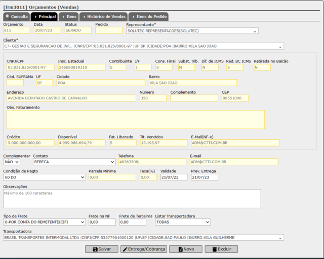Click the Frete na NF field
324x259 pixels.
[102, 222]
